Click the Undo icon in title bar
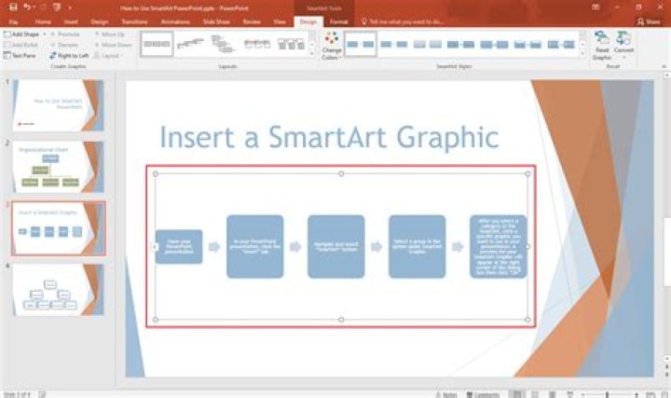 coord(27,7)
